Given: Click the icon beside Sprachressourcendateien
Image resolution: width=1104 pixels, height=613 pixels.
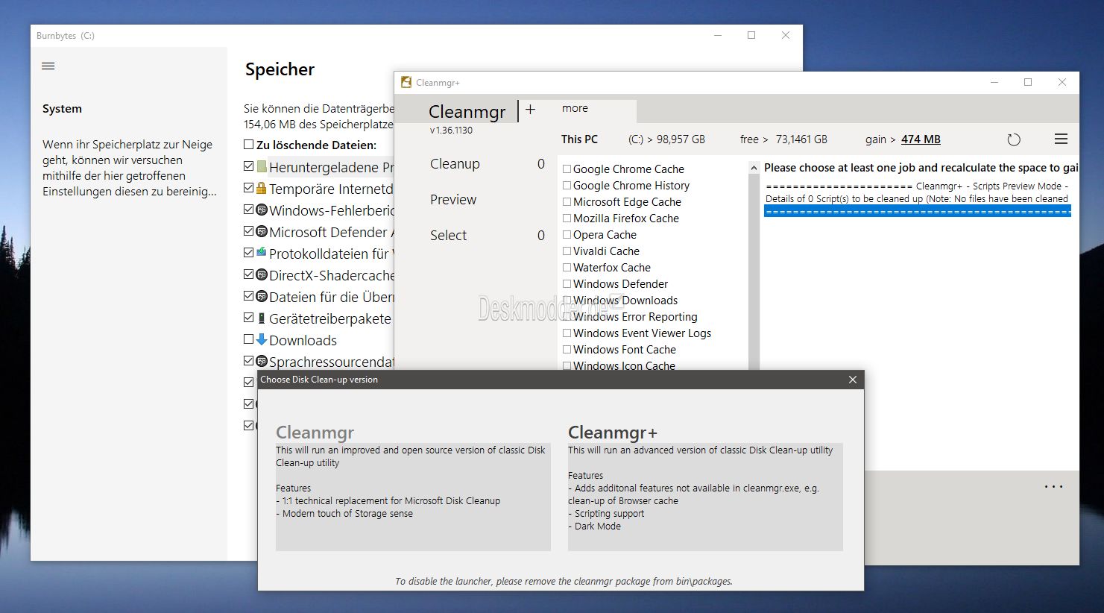Looking at the screenshot, I should pos(262,361).
